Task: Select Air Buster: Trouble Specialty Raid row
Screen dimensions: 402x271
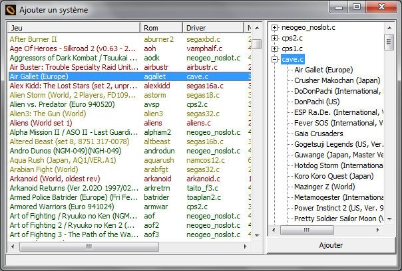Action: [x=130, y=67]
